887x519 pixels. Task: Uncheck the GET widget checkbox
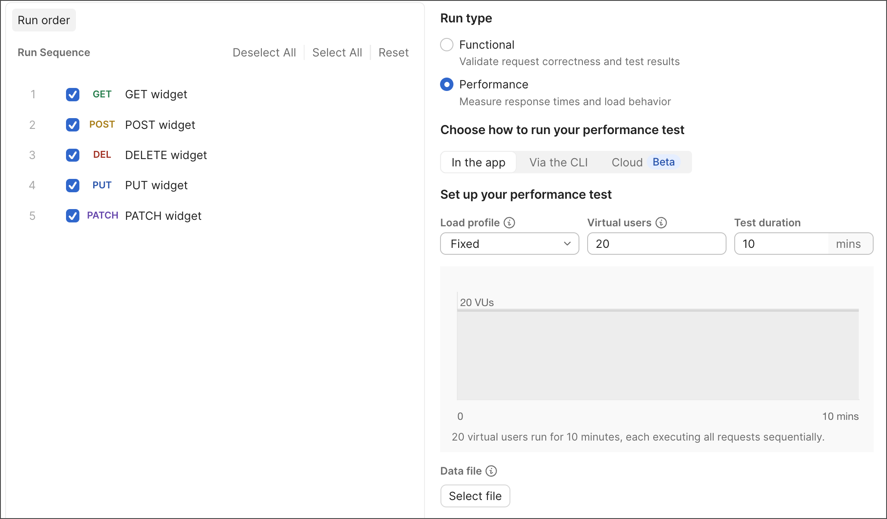coord(72,94)
